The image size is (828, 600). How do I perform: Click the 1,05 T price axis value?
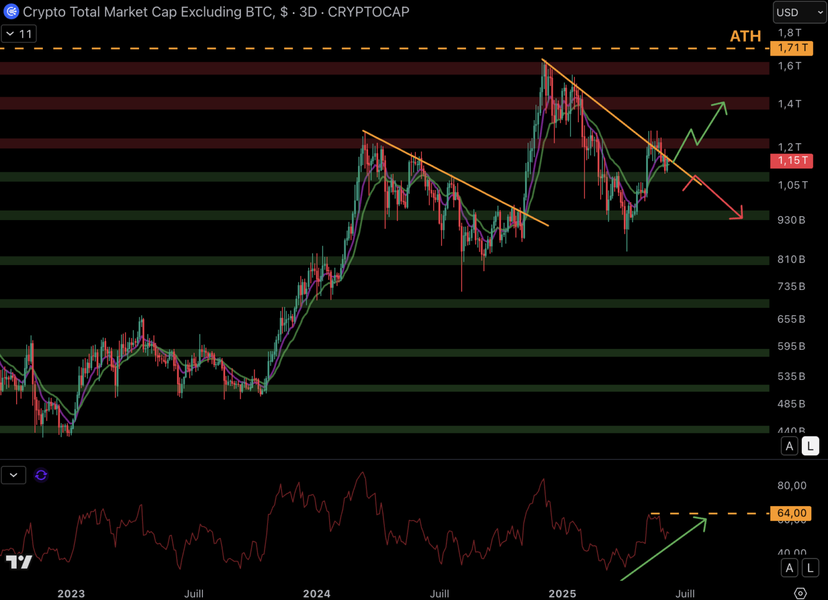[x=792, y=185]
